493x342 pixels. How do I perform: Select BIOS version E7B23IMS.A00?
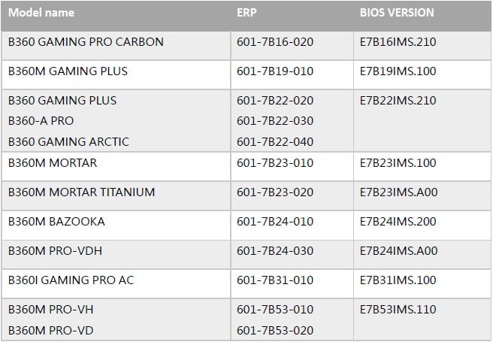[x=398, y=192]
